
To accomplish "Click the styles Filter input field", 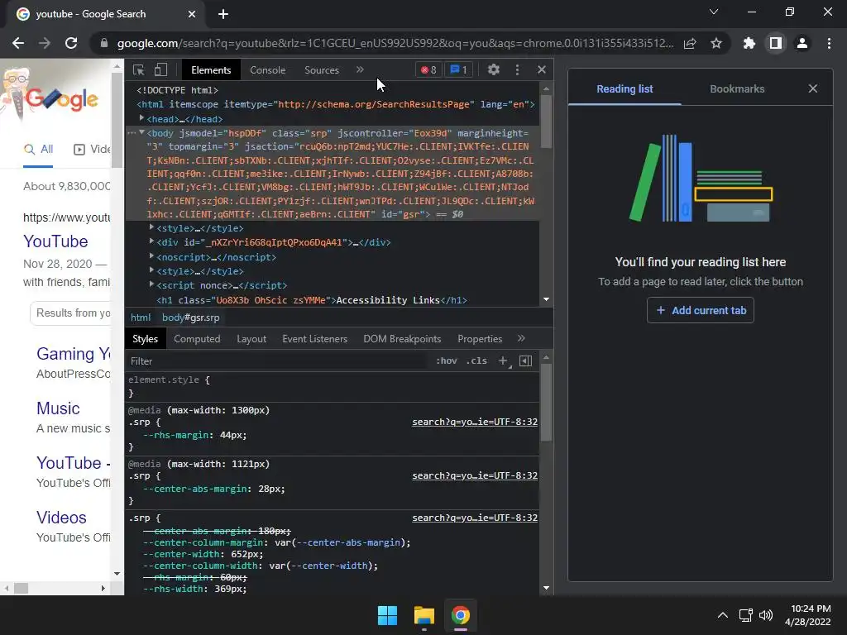I will tap(278, 360).
